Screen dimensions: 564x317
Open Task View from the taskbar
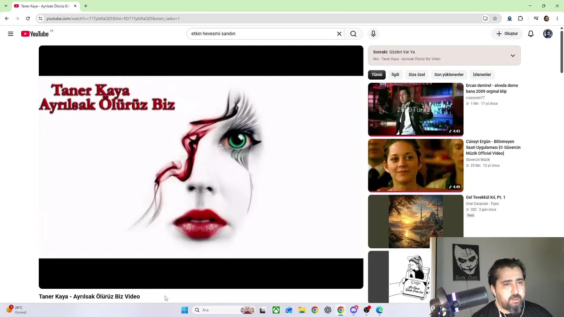coord(263,310)
